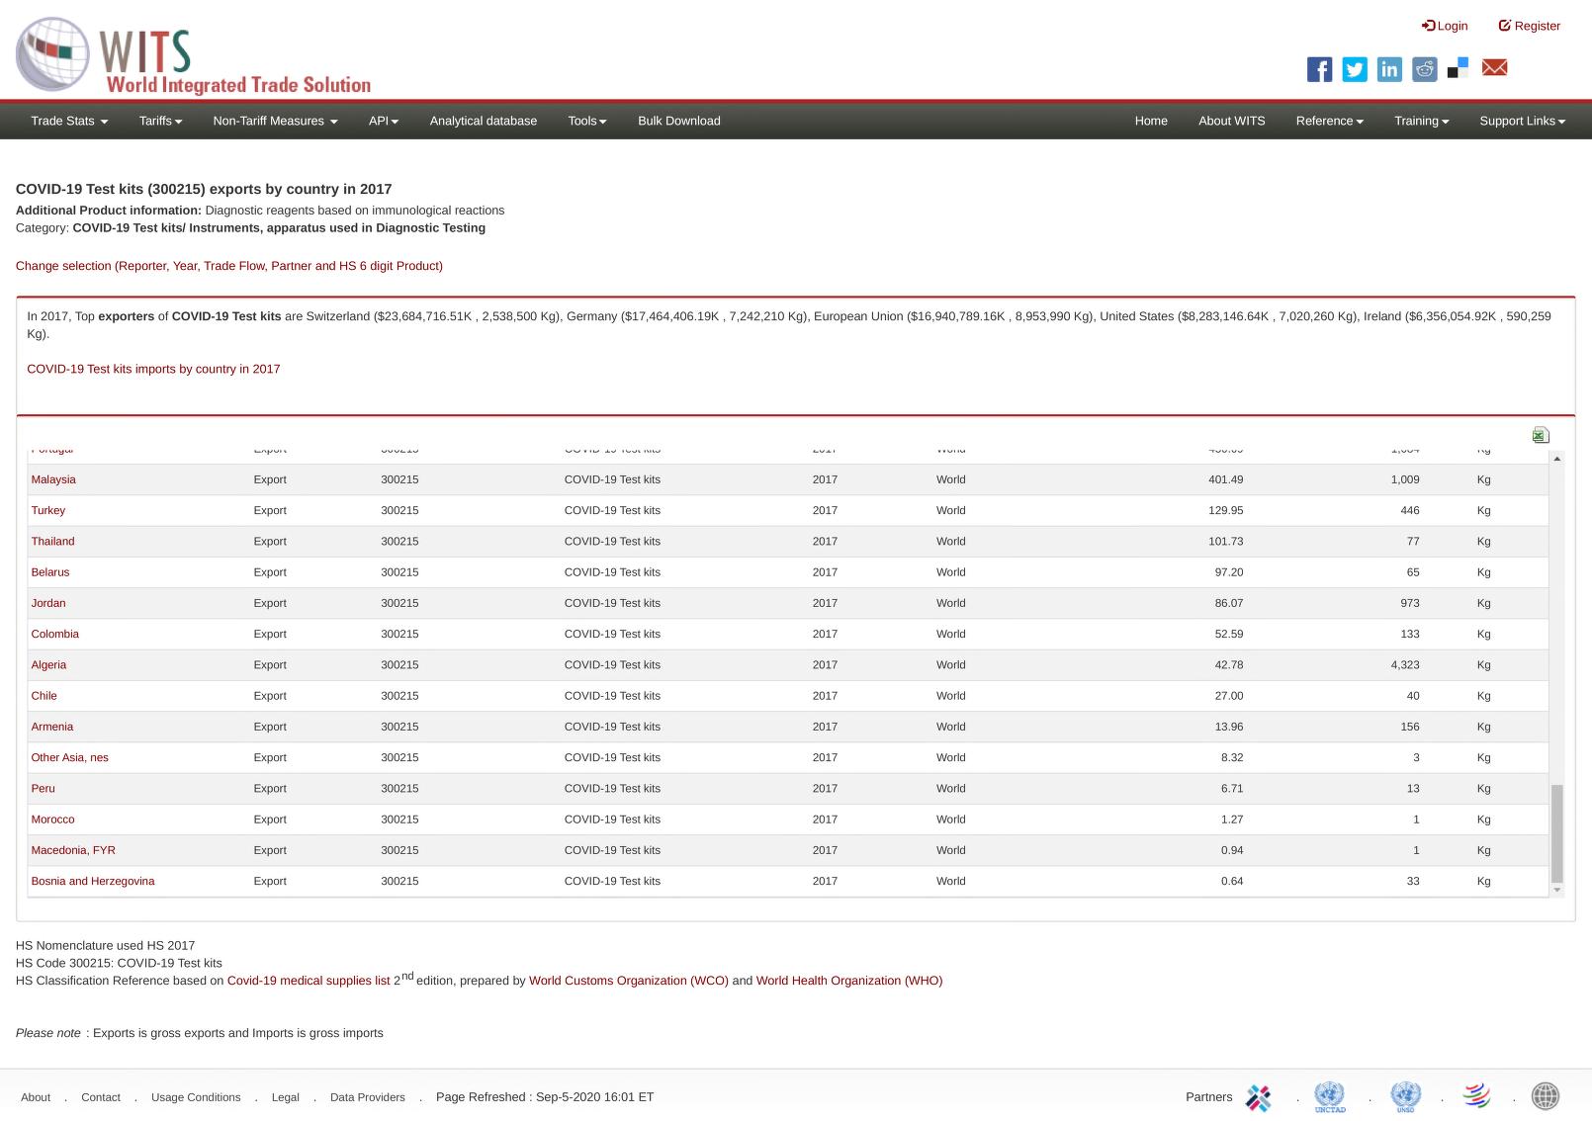The width and height of the screenshot is (1592, 1121).
Task: Open About WITS menu item
Action: click(x=1232, y=121)
